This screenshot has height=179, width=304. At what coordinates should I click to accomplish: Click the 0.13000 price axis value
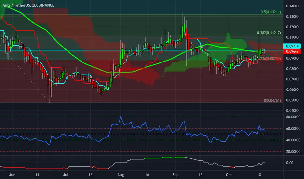292,17
